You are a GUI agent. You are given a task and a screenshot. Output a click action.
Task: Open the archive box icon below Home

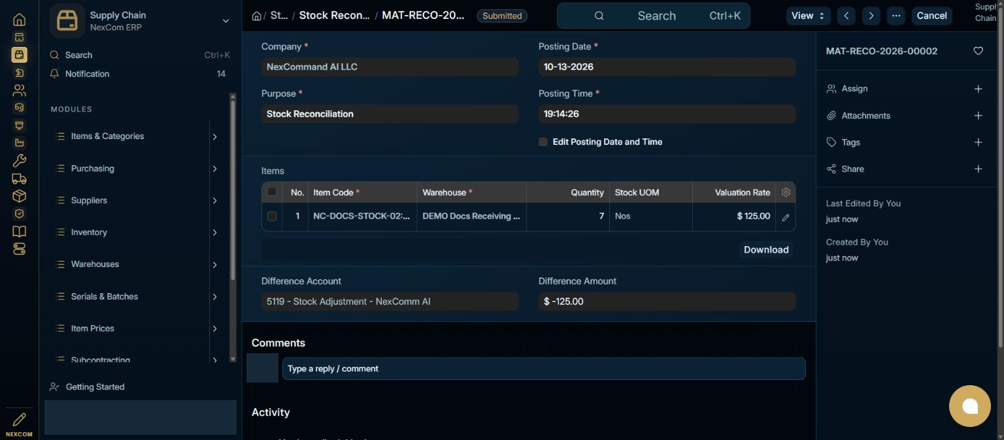[x=19, y=37]
